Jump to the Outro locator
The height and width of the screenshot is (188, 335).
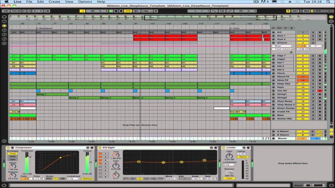point(235,28)
